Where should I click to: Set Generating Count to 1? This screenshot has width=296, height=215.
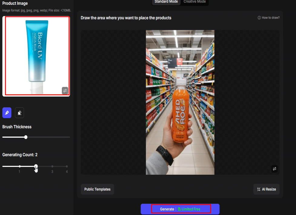click(x=20, y=166)
